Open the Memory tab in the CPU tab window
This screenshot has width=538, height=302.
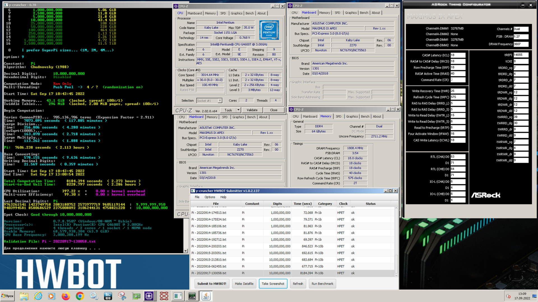(210, 13)
